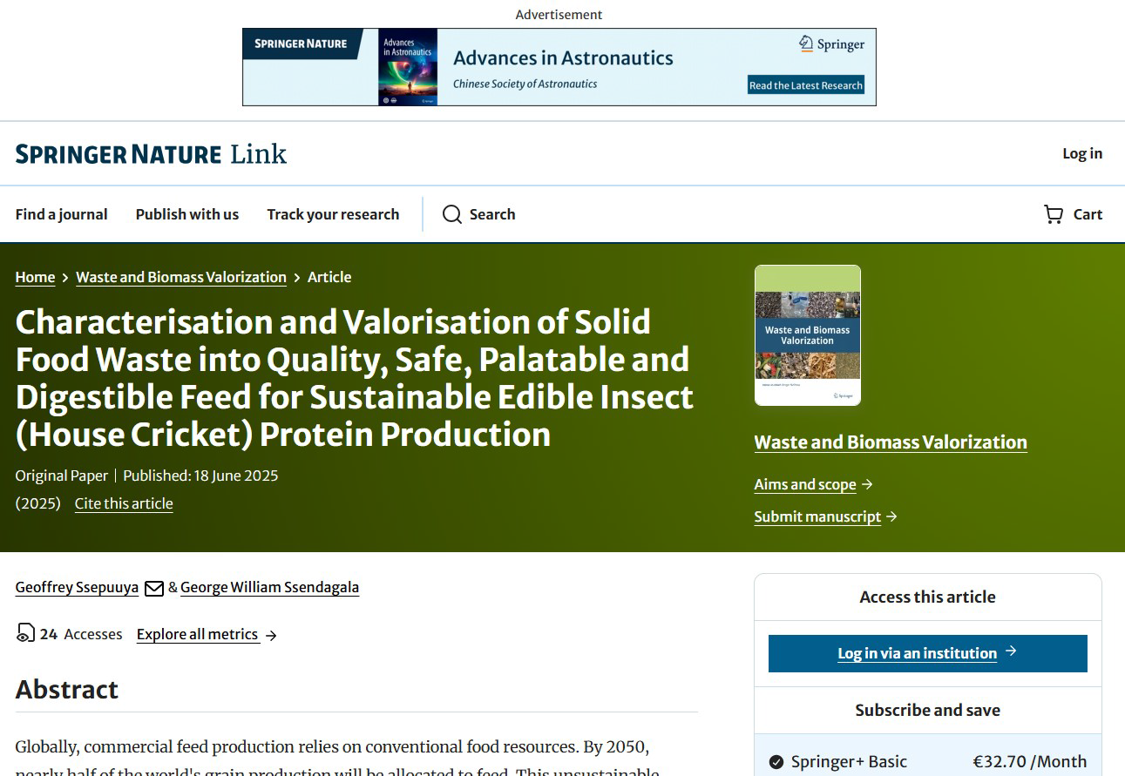This screenshot has width=1125, height=776.
Task: Click Log in via an institution button
Action: coord(928,653)
